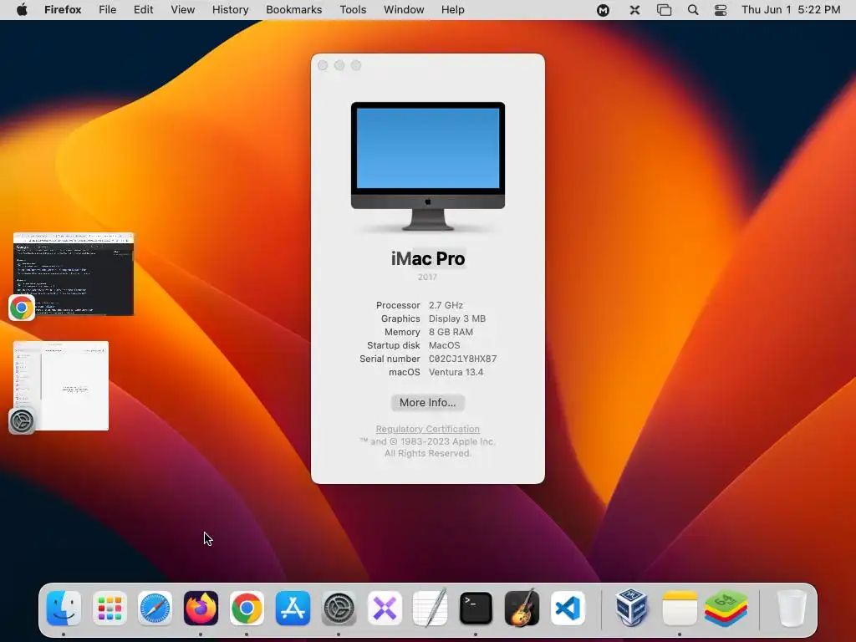The image size is (856, 642).
Task: Open Google Chrome from the dock
Action: coord(247,608)
